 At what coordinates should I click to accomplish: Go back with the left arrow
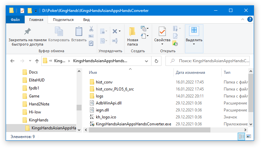click(x=12, y=61)
